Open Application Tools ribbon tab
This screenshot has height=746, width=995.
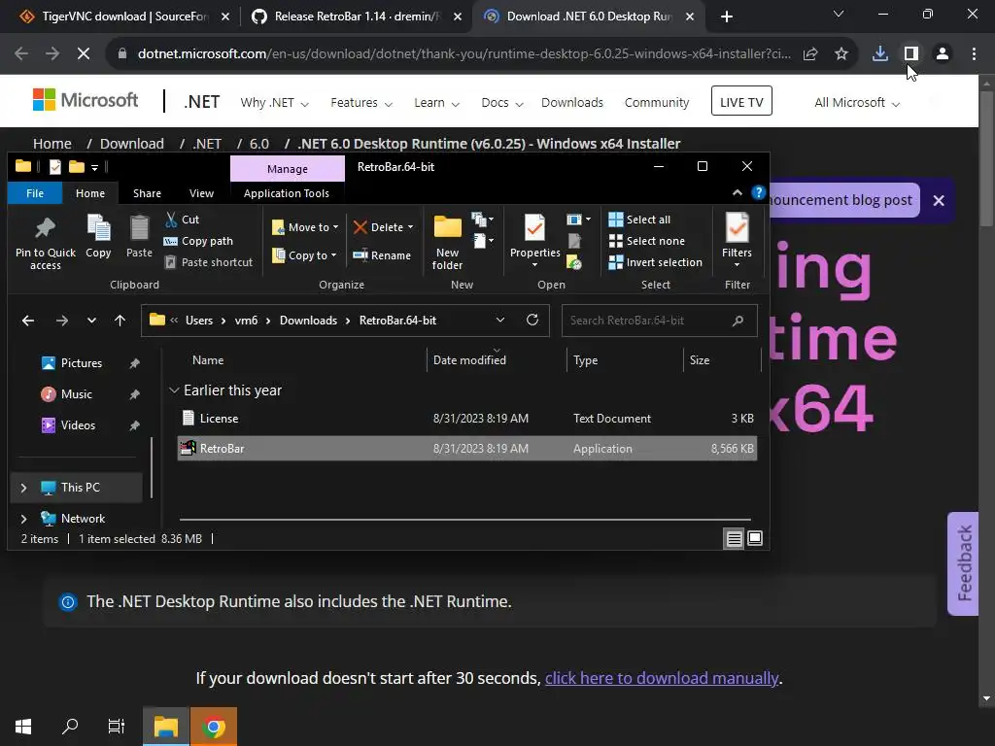click(x=287, y=193)
